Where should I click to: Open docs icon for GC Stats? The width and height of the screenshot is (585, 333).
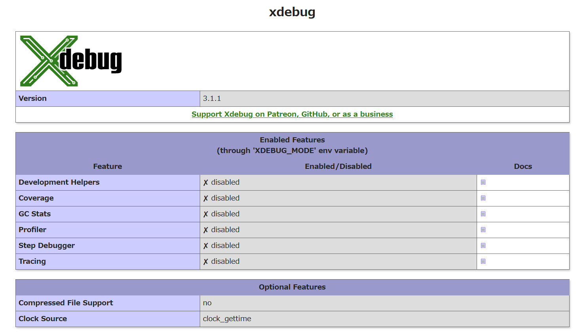483,214
